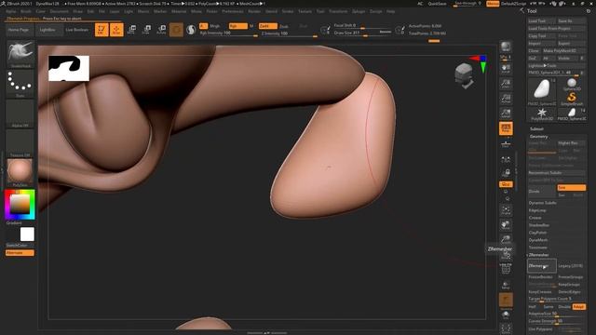
Task: Click the Zoom canvas icon
Action: point(506,84)
